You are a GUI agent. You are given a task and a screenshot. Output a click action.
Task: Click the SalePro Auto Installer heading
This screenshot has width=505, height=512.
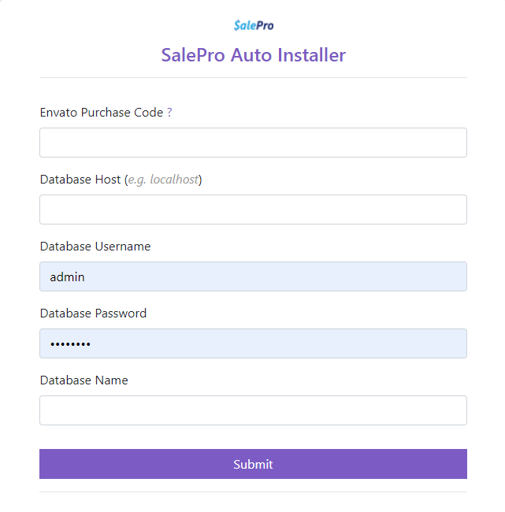pyautogui.click(x=253, y=55)
